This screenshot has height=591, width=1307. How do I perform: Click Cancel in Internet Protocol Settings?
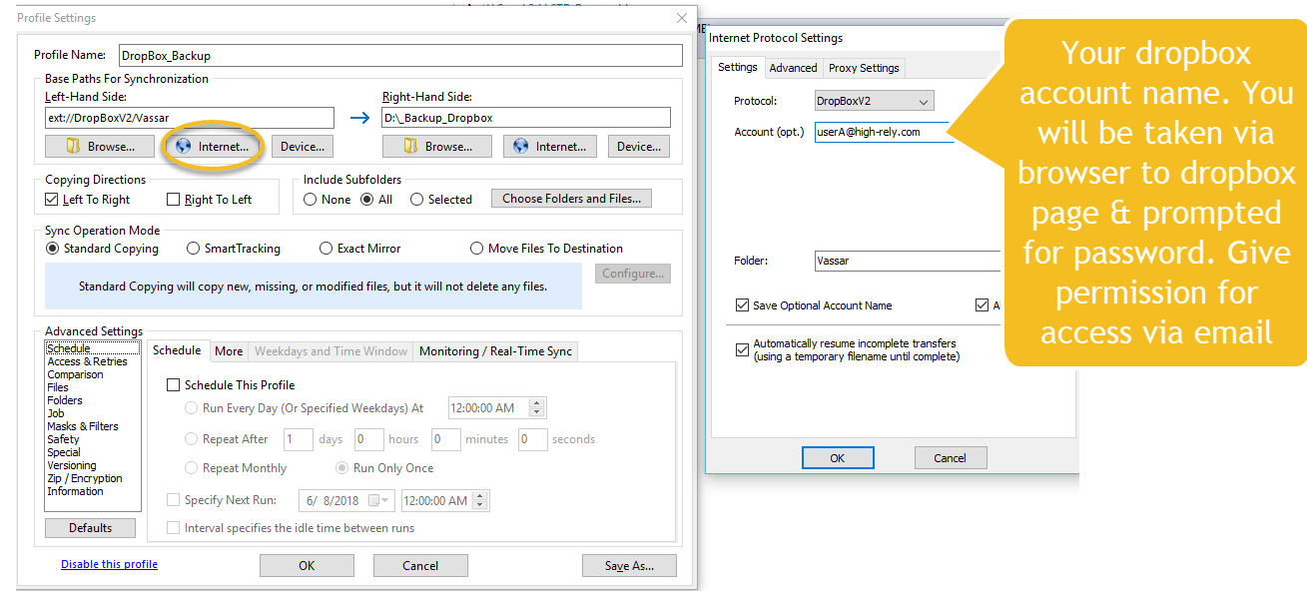(951, 458)
